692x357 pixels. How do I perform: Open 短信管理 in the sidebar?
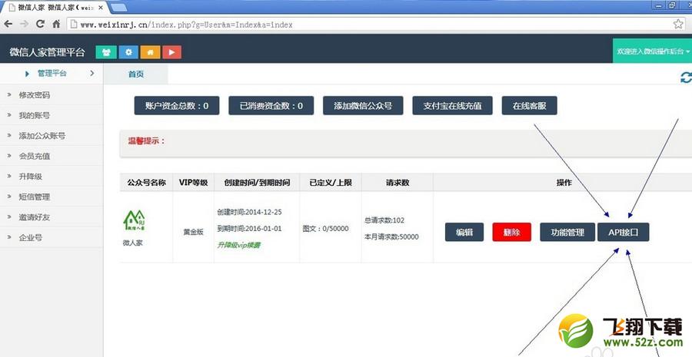[52, 197]
